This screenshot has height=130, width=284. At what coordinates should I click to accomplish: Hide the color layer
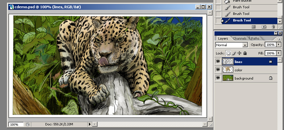218,70
